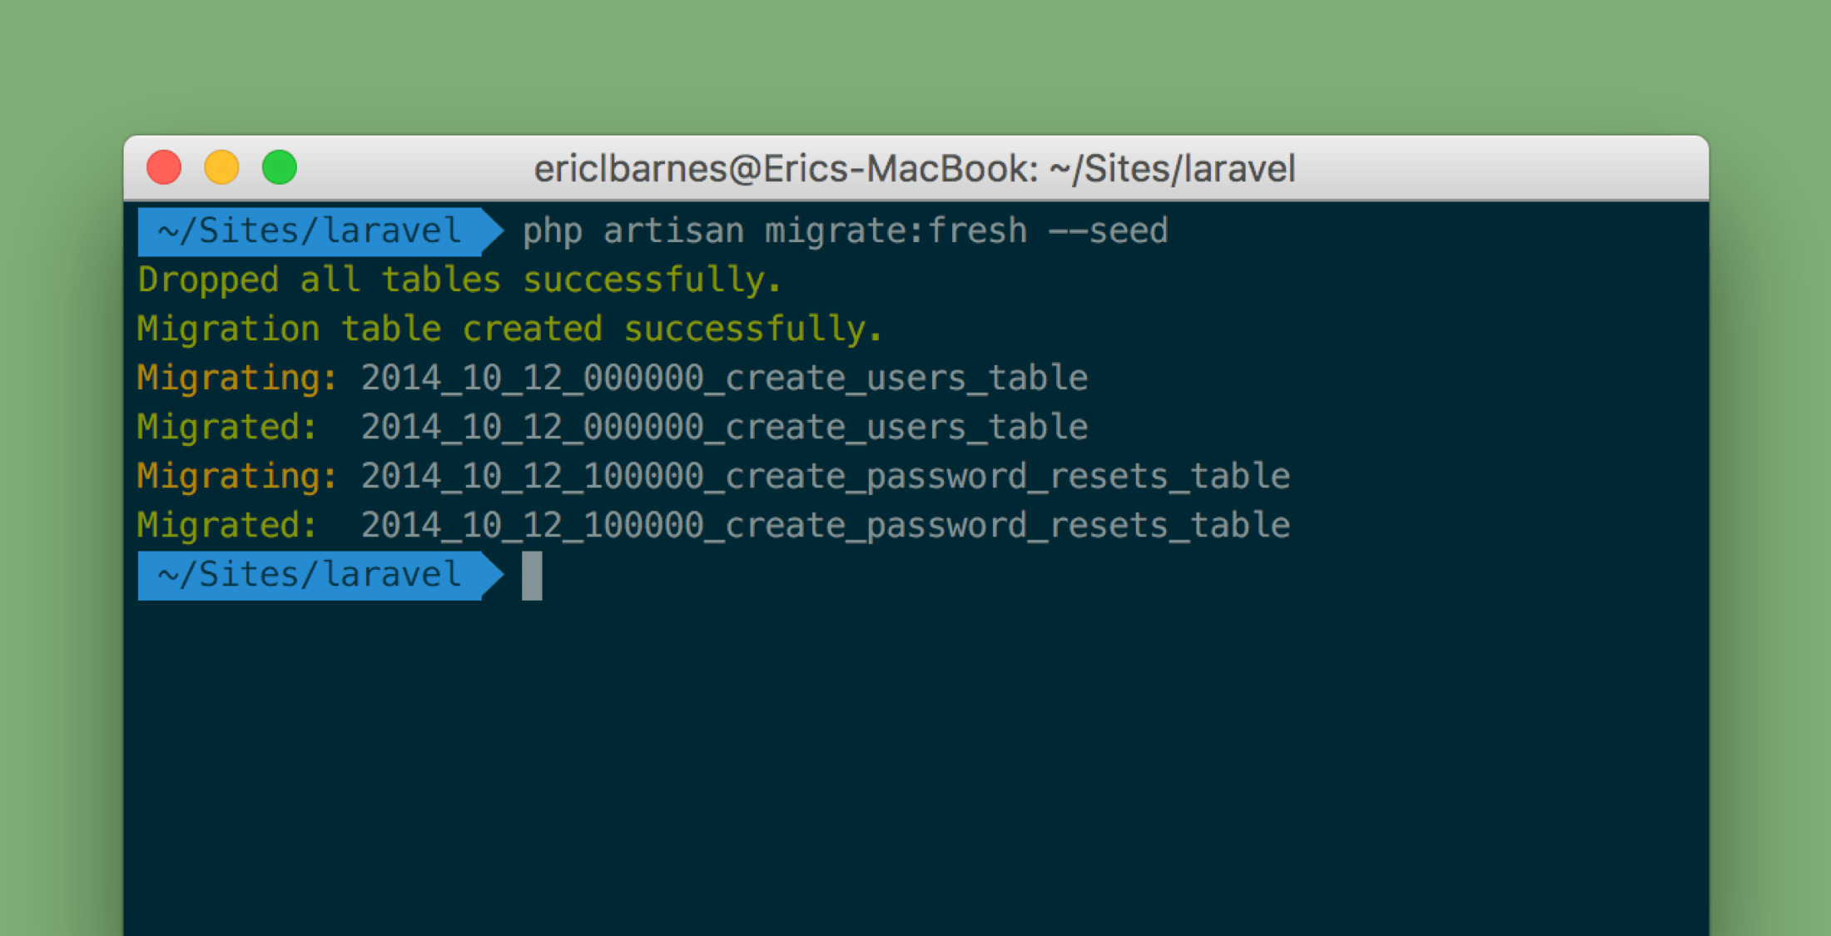
Task: Click the red close traffic light icon
Action: tap(165, 166)
